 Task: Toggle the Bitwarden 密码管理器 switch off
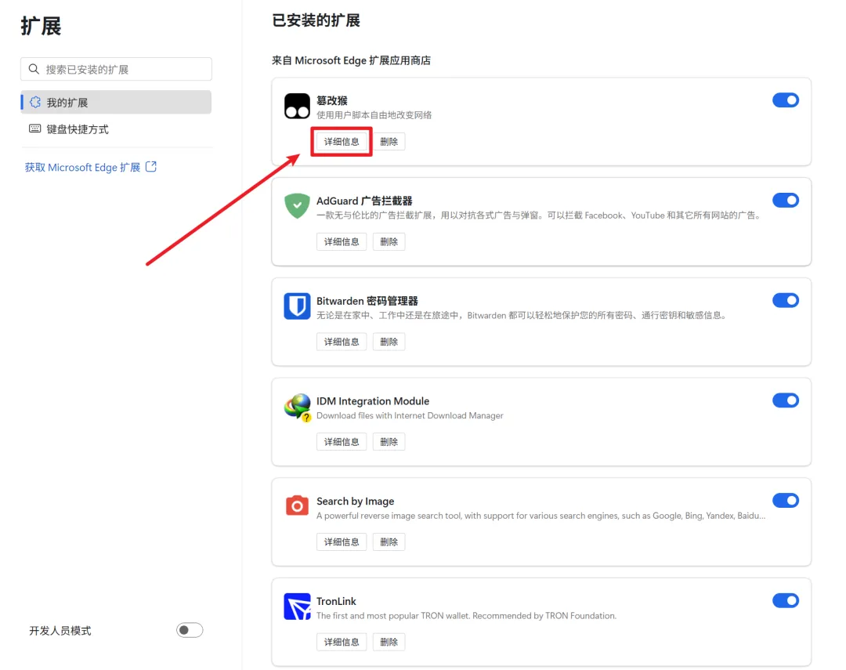pyautogui.click(x=785, y=300)
